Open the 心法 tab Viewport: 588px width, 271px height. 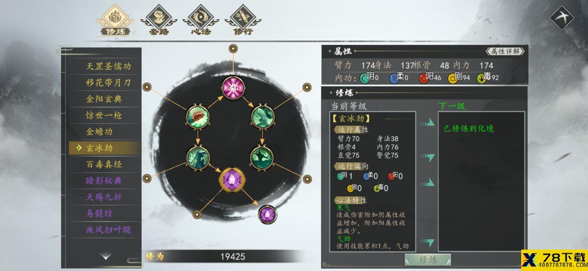[x=200, y=20]
